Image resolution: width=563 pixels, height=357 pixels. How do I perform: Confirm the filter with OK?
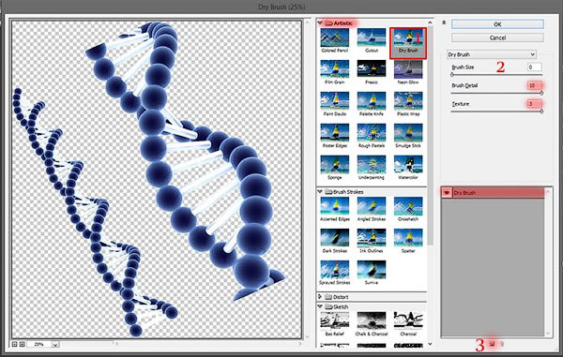[497, 24]
